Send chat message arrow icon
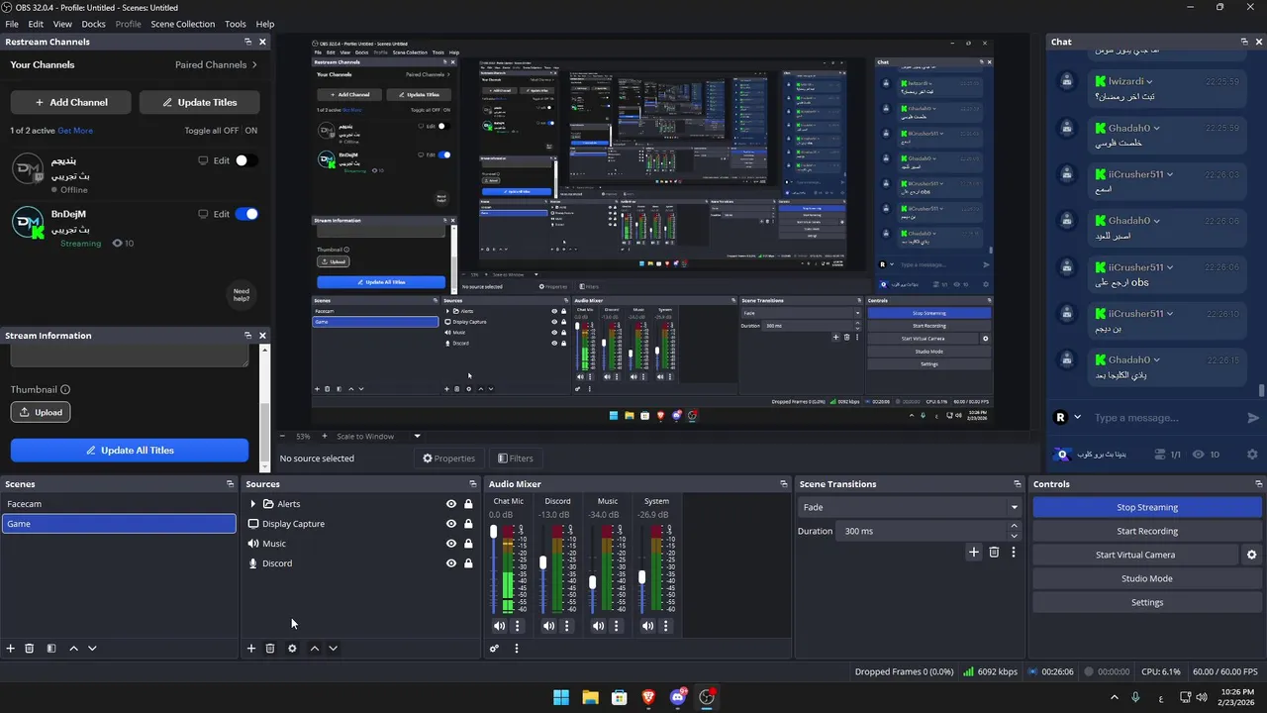Image resolution: width=1267 pixels, height=713 pixels. tap(1253, 418)
